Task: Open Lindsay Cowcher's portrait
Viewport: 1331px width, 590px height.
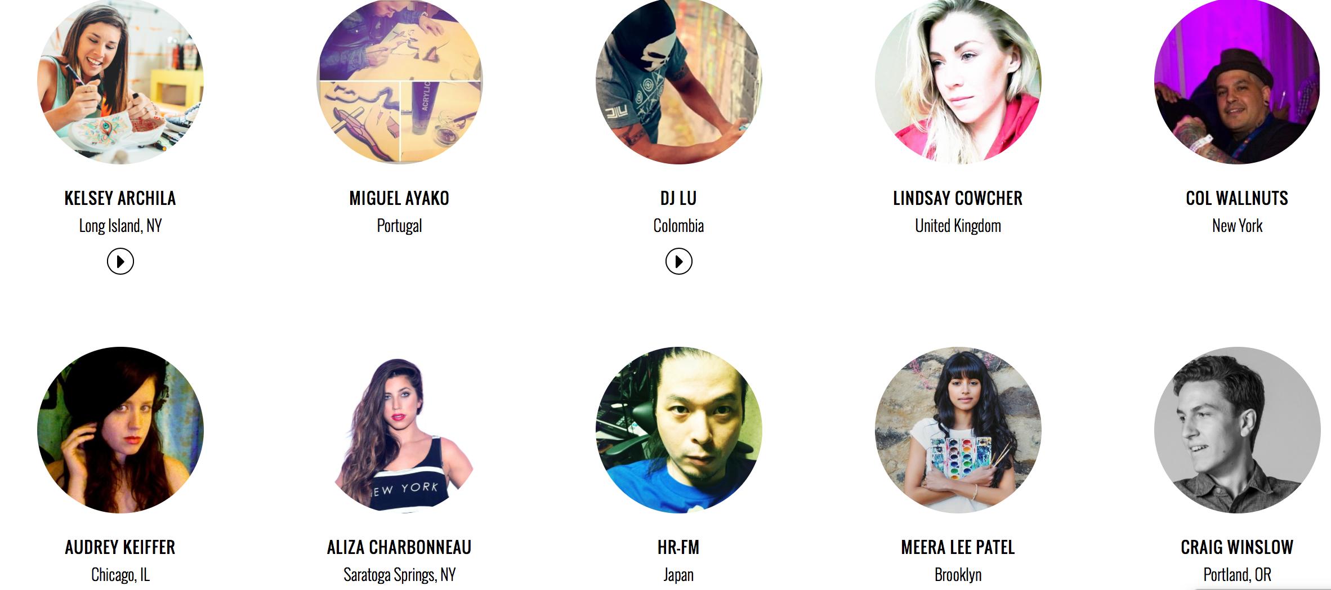Action: pyautogui.click(x=958, y=81)
